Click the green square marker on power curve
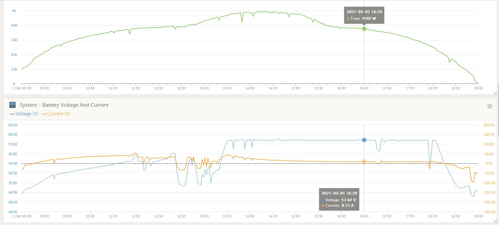This screenshot has height=225, width=499. (x=364, y=29)
